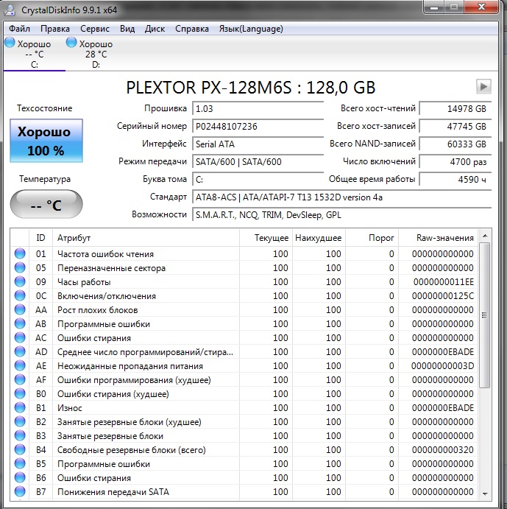Click status orb for attribute B1
Viewport: 507px width, 509px height.
pos(20,407)
